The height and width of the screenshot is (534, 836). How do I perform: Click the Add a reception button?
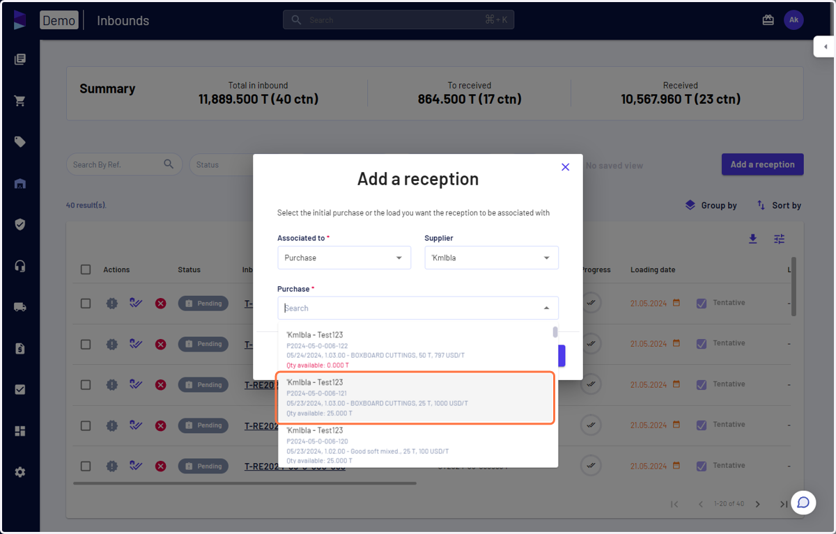click(x=762, y=164)
